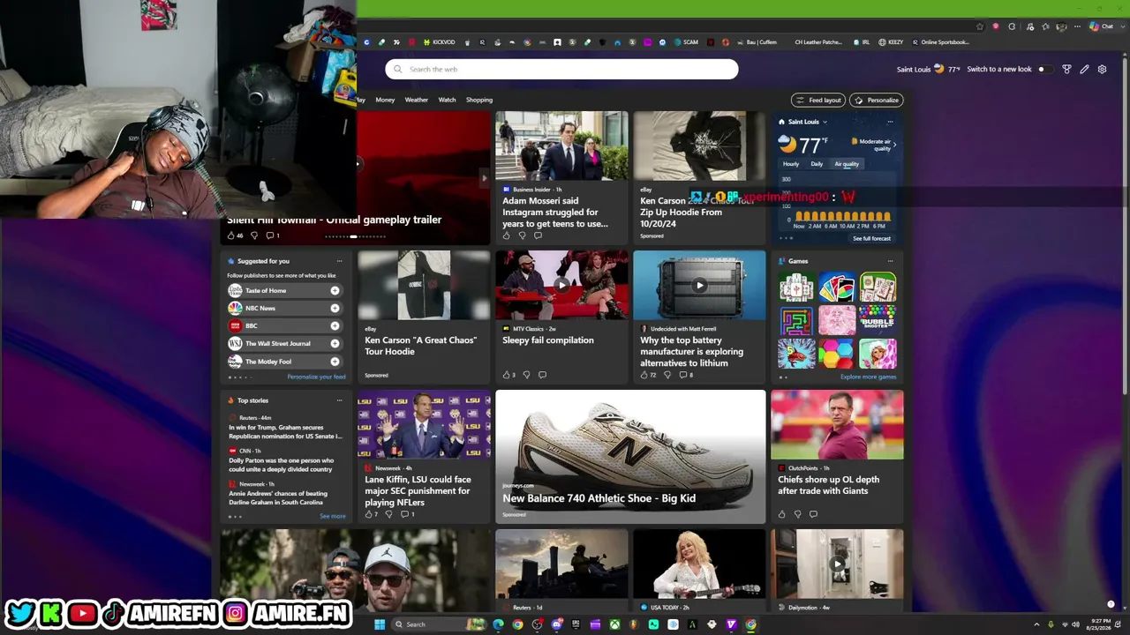Toggle the Switch to a new look switch
Viewport: 1130px width, 635px height.
point(1045,69)
